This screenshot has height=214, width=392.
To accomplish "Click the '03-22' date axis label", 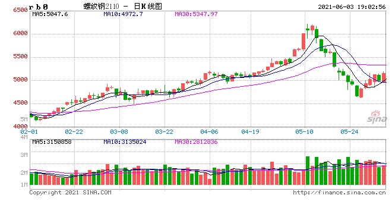I will click(x=164, y=131).
